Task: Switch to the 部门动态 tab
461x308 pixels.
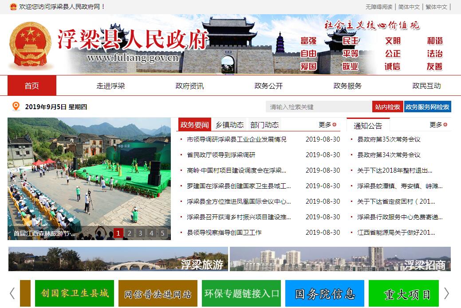Action: pyautogui.click(x=264, y=125)
